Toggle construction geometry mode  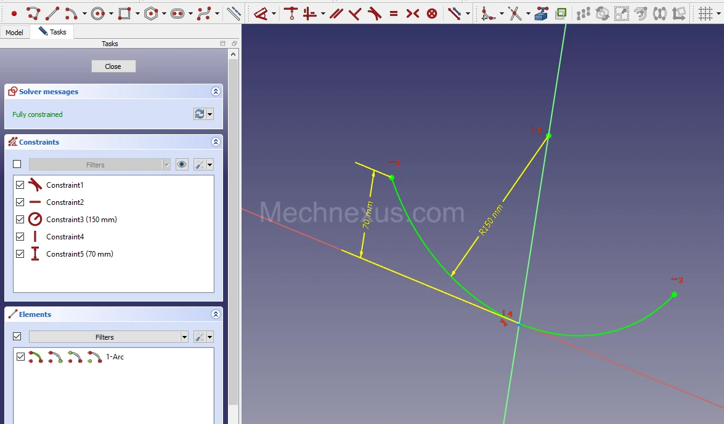point(234,14)
